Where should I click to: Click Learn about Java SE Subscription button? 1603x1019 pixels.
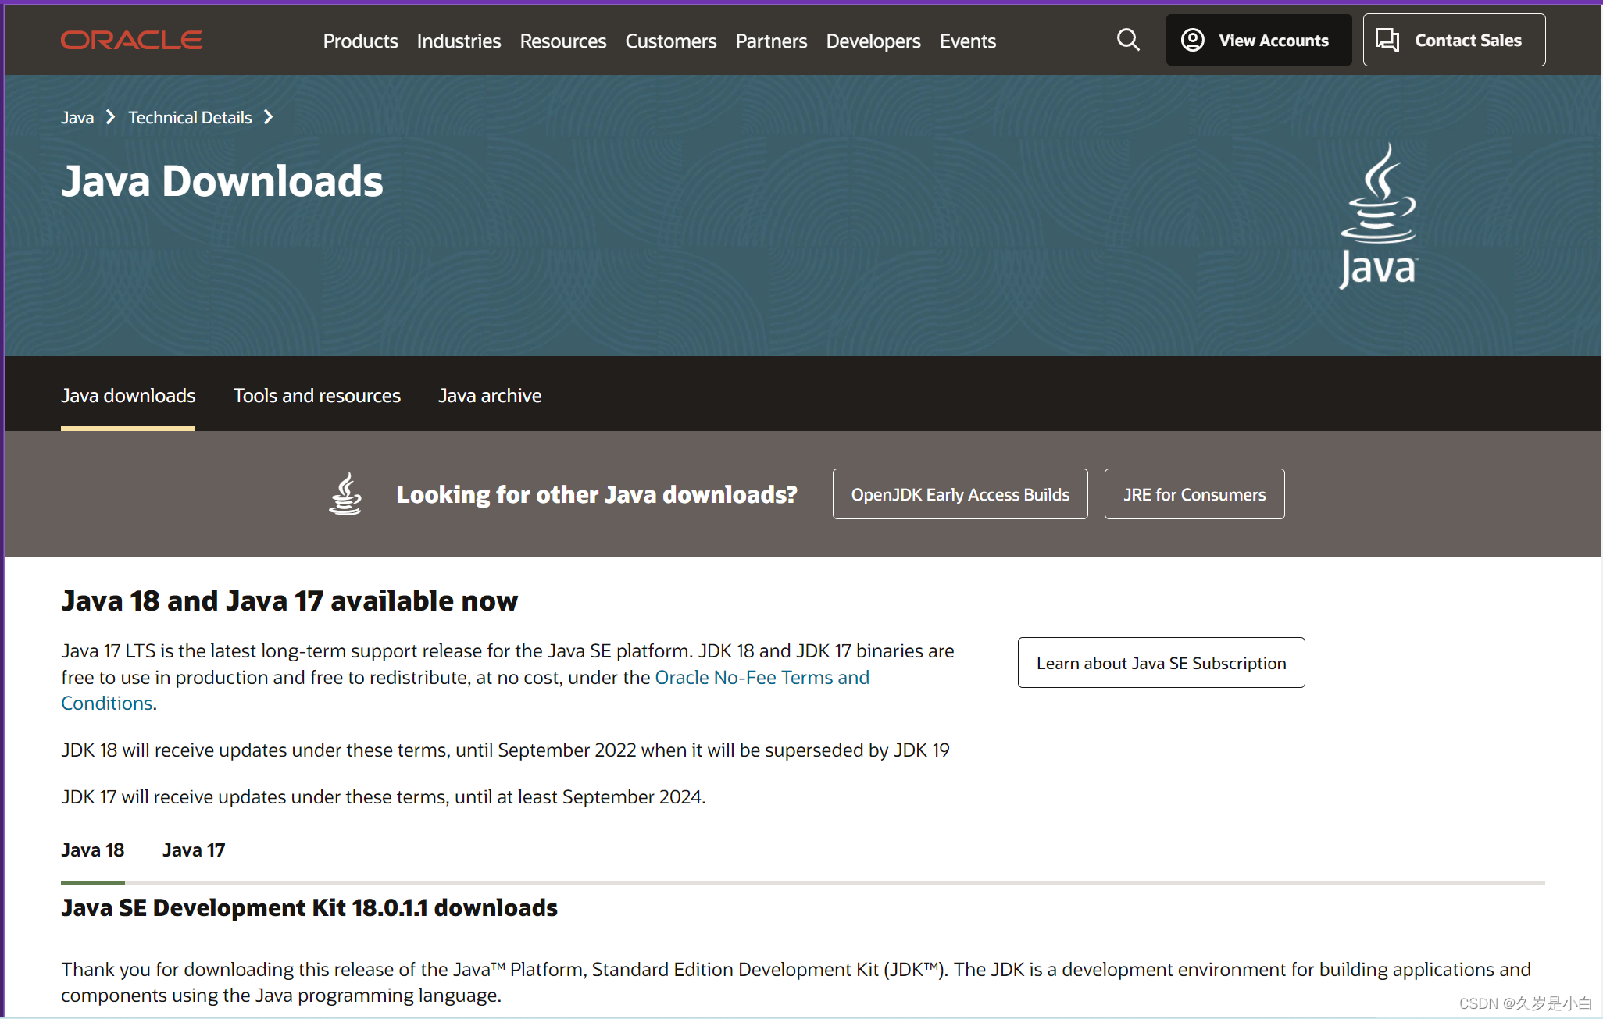1161,662
